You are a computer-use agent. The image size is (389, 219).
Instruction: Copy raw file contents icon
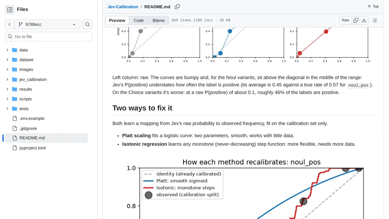[x=356, y=20]
